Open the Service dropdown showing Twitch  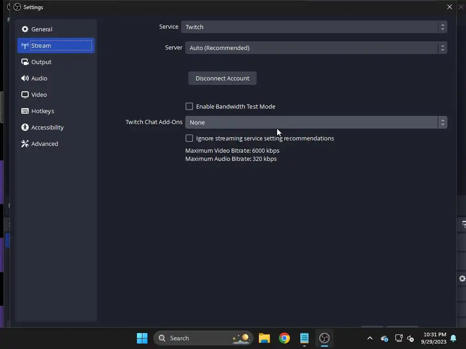(314, 27)
